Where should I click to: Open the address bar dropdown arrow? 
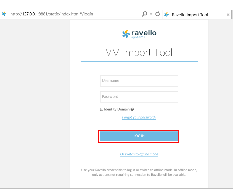tap(151, 14)
